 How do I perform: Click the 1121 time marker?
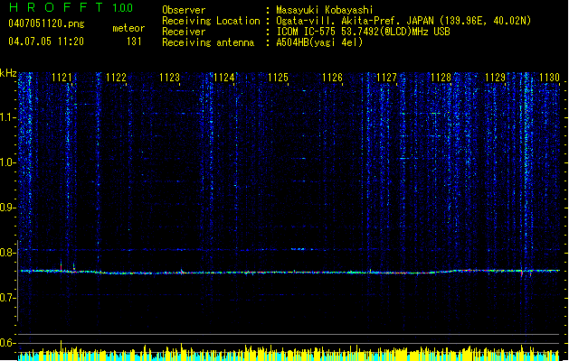[x=62, y=78]
